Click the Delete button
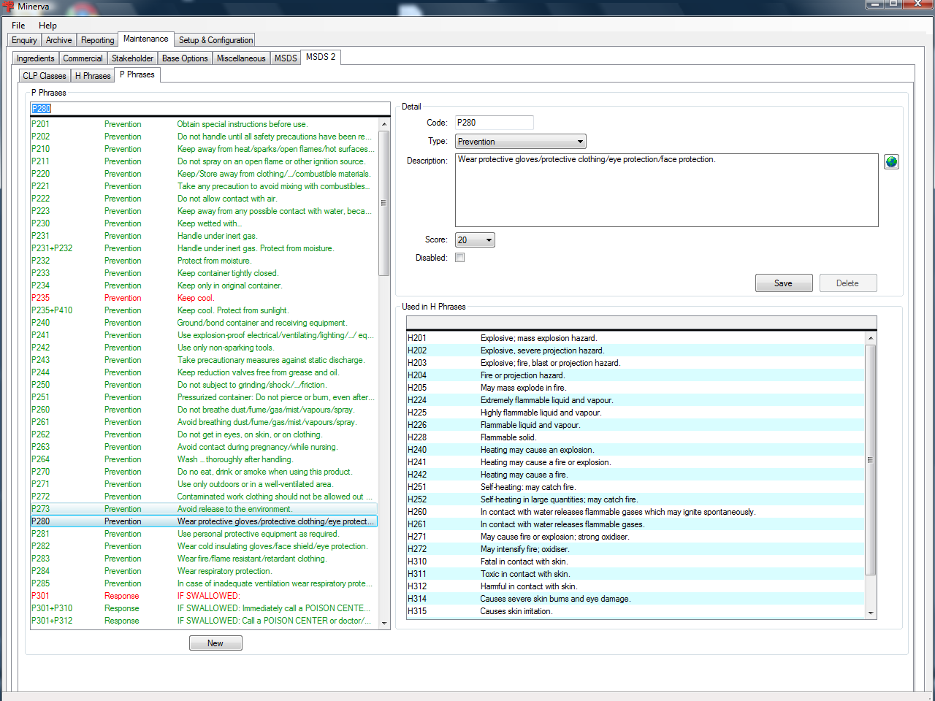 [847, 283]
